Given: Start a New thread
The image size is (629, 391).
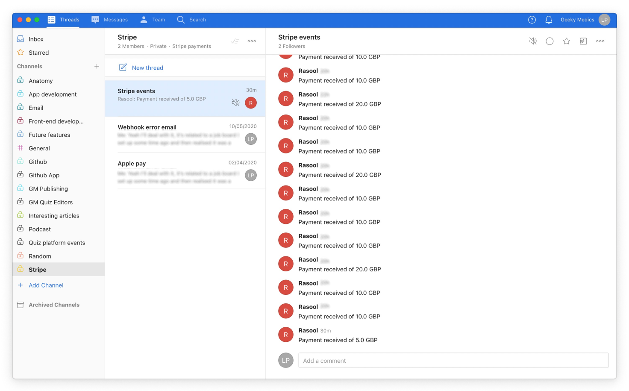Looking at the screenshot, I should coord(147,68).
